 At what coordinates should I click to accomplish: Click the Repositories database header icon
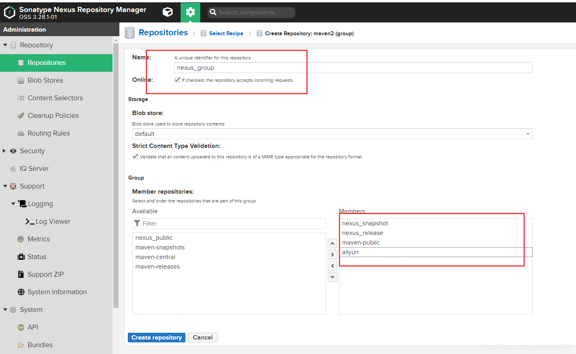130,33
